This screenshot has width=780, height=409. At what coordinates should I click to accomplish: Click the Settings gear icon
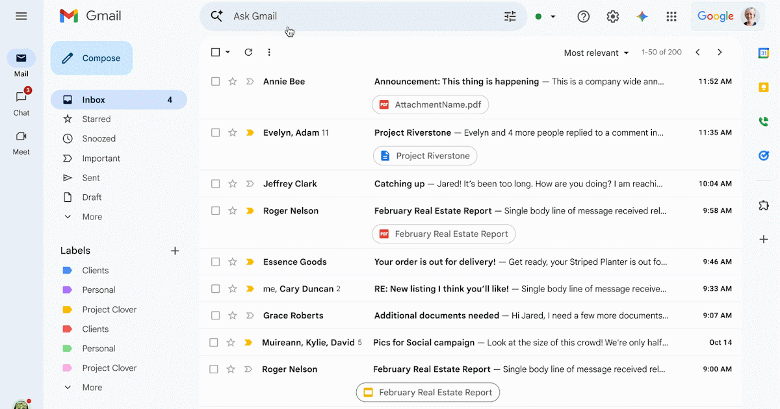[x=612, y=17]
